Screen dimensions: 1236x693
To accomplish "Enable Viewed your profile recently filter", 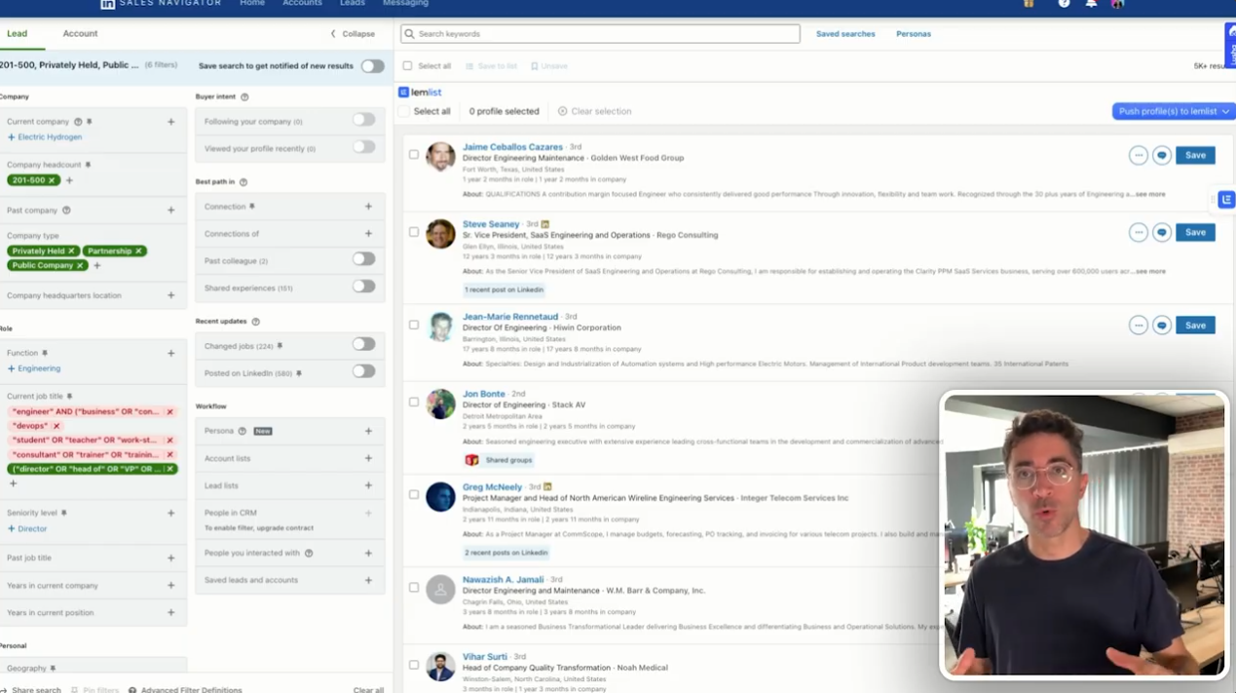I will [x=363, y=147].
